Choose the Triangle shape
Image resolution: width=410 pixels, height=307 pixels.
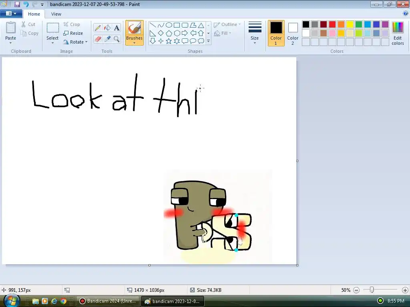(x=201, y=25)
